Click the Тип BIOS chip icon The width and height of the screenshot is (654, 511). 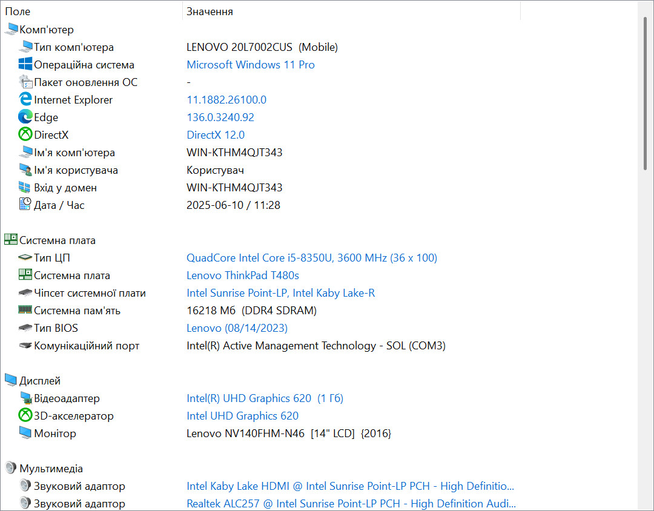click(x=25, y=328)
